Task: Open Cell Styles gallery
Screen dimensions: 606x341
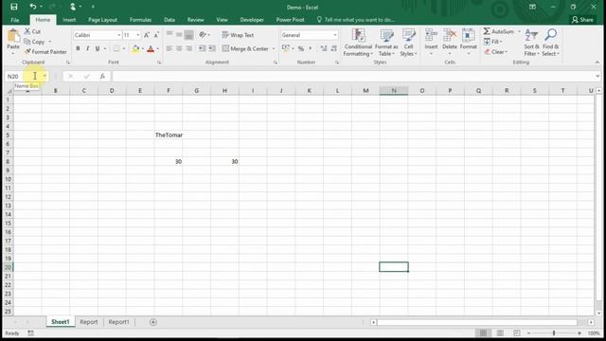Action: (408, 43)
